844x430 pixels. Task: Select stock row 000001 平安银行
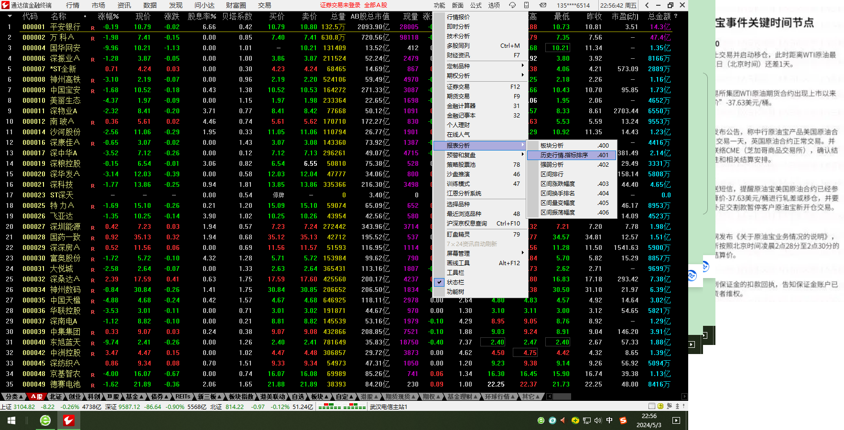(x=65, y=27)
